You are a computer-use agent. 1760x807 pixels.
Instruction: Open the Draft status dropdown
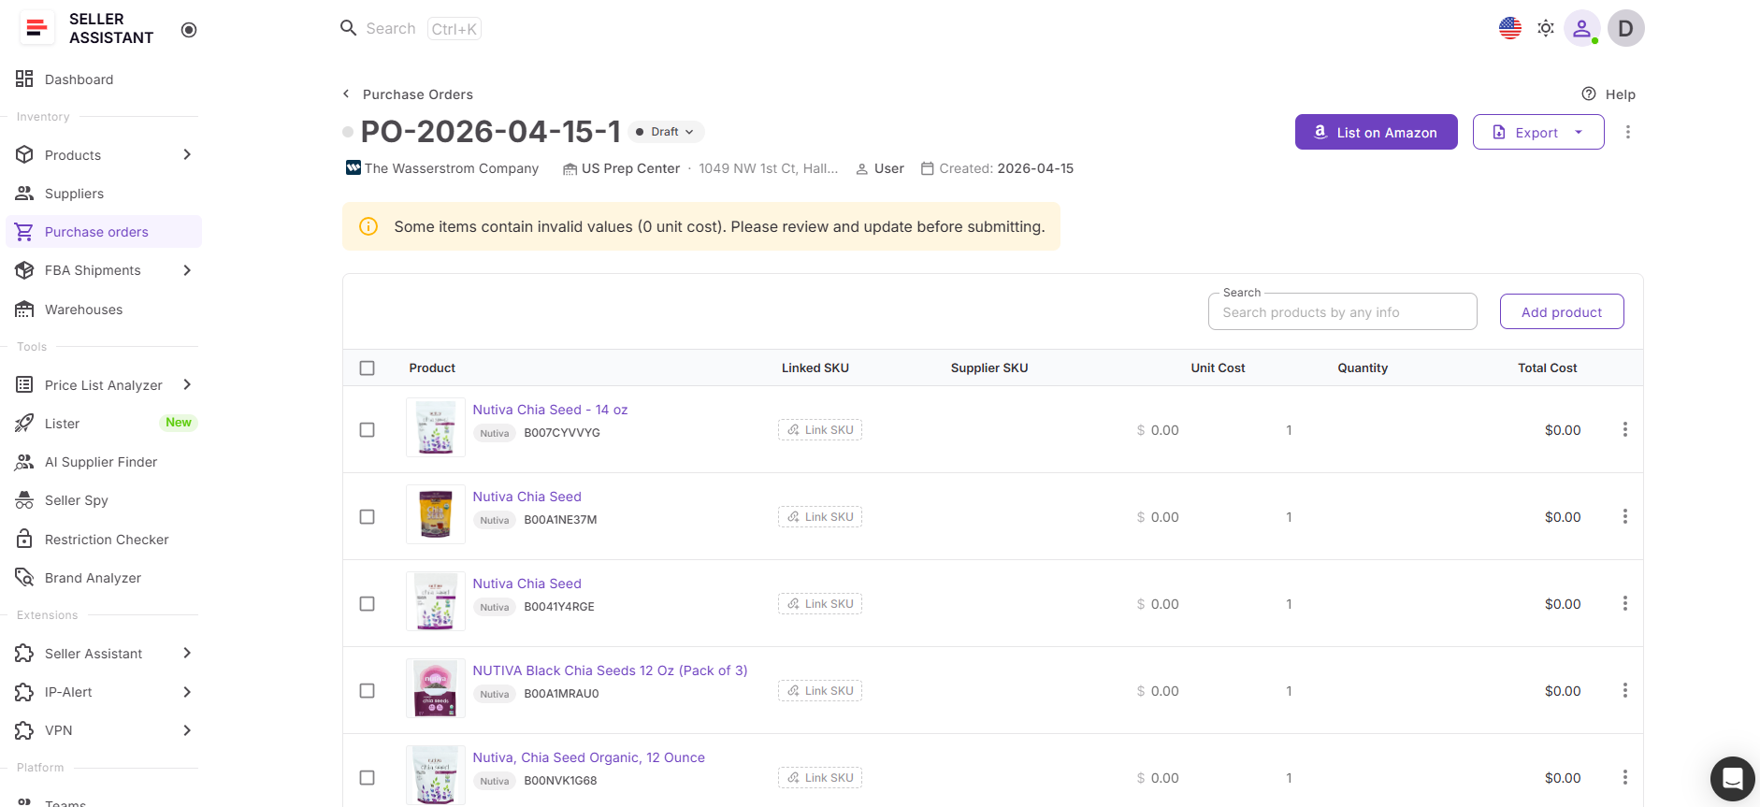click(x=666, y=132)
